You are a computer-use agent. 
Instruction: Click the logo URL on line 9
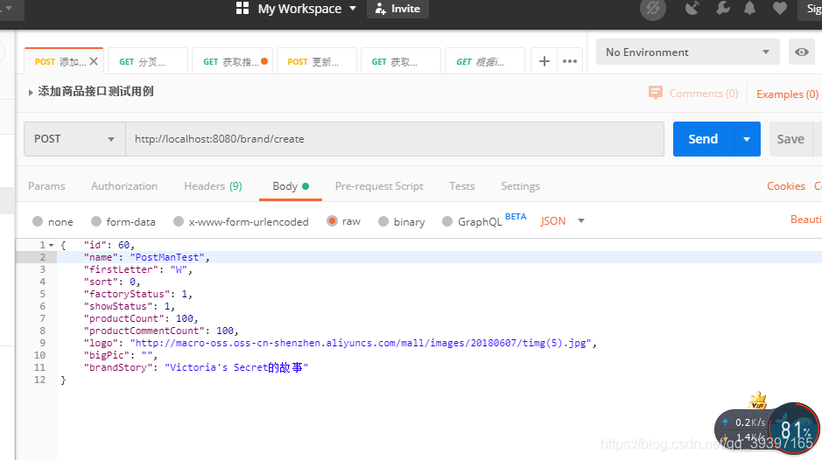(x=361, y=343)
